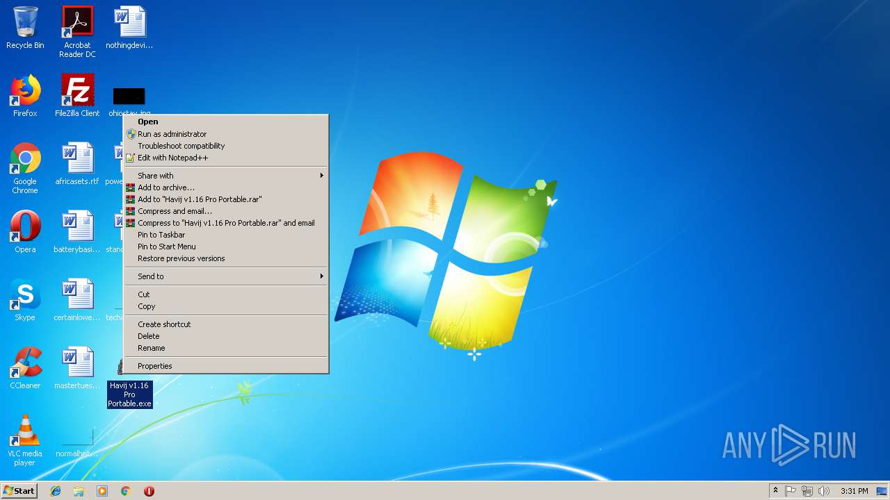Launch Chrome from the taskbar
Screen dimensions: 890x500
[126, 491]
